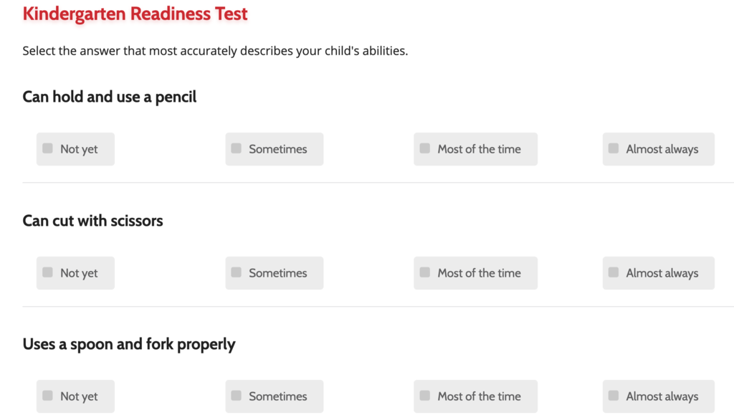Tick the checkbox square beside pencil 'Not yet'

coord(47,148)
